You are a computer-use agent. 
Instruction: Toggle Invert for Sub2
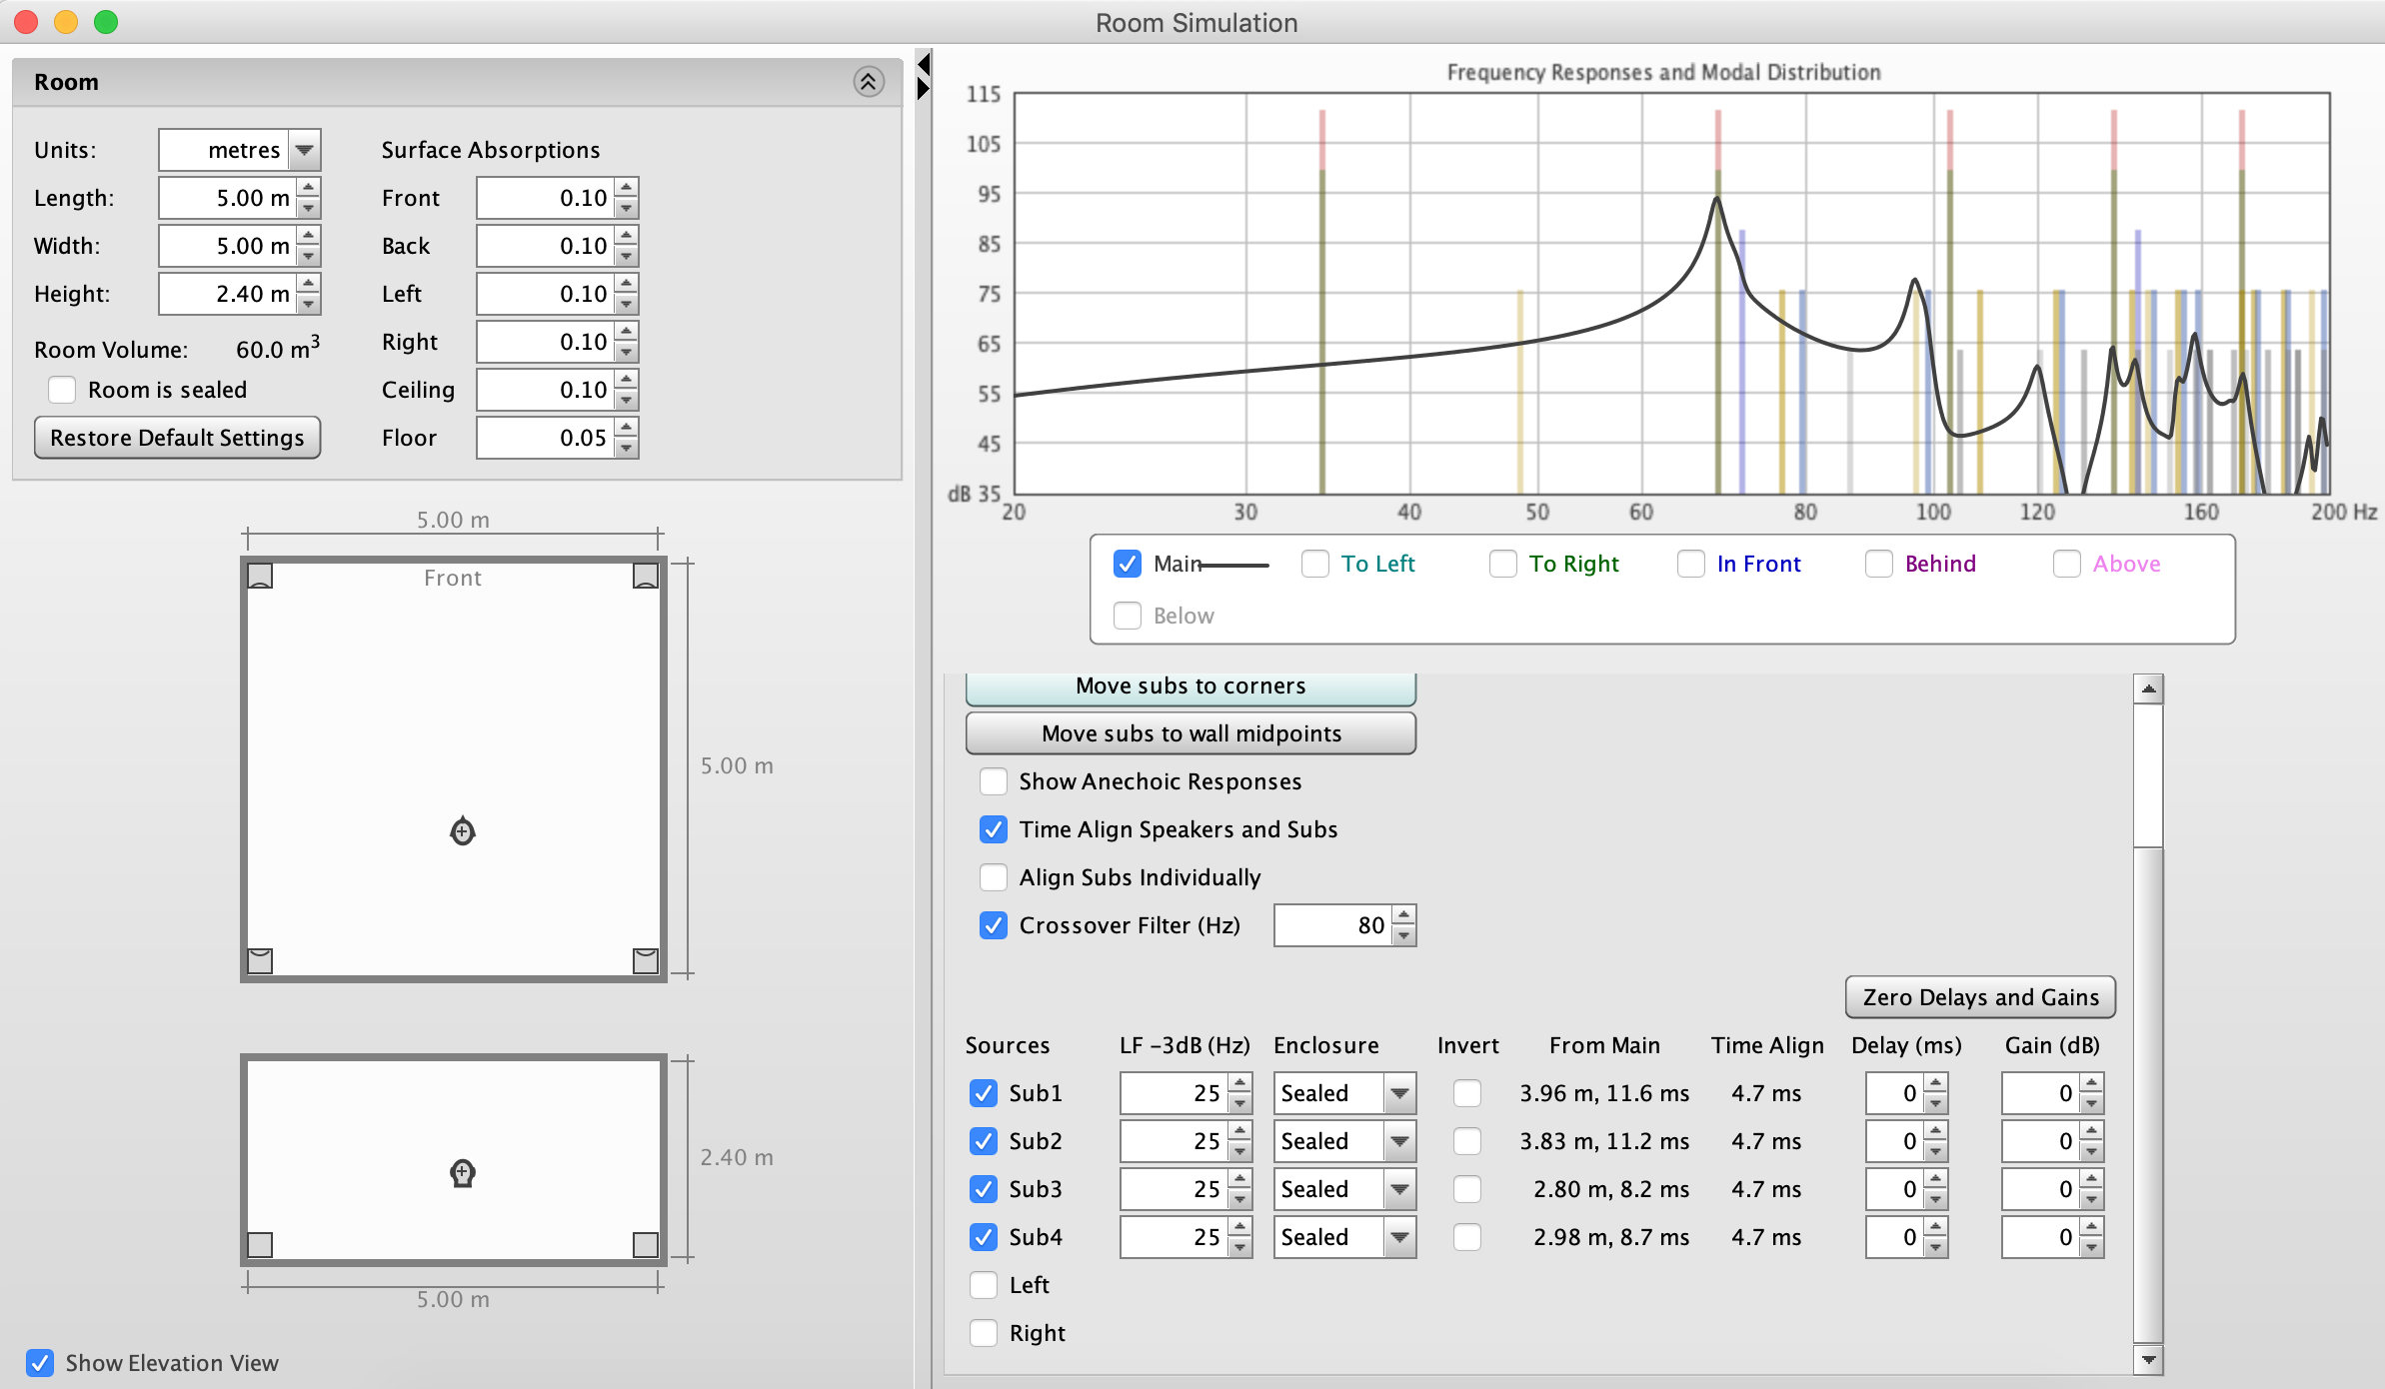[x=1467, y=1141]
